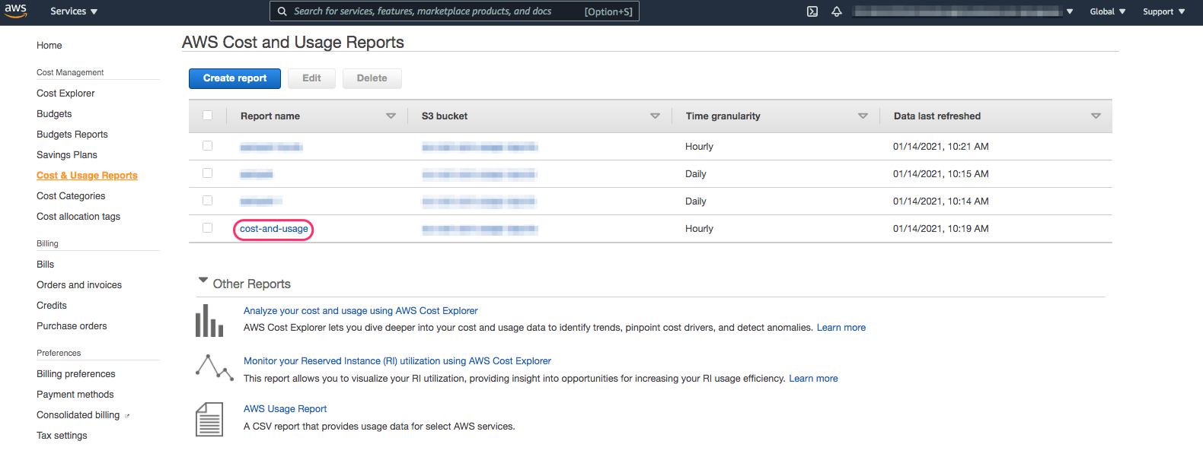This screenshot has width=1203, height=457.
Task: Open the cost-and-usage report link
Action: (274, 229)
